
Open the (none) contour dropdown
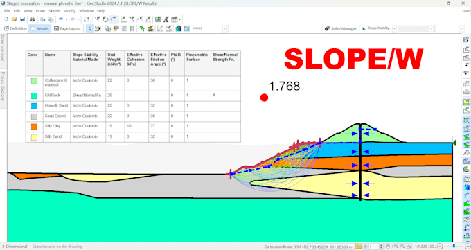(x=224, y=28)
